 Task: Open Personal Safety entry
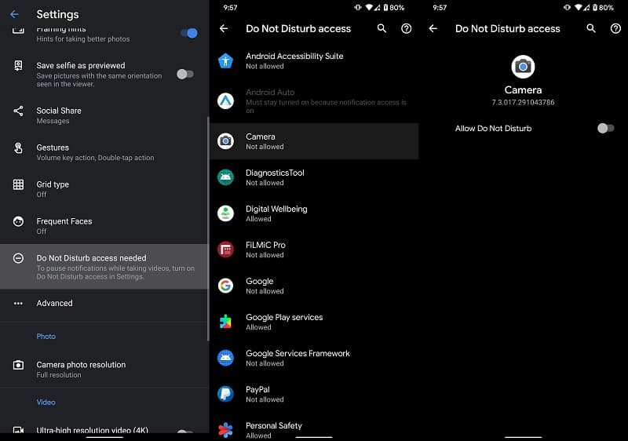(314, 428)
